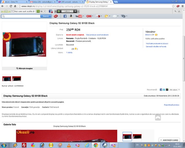Viewport: 185px width, 148px height.
Task: Click Mărește imagine to enlarge photo
Action: coord(24,69)
